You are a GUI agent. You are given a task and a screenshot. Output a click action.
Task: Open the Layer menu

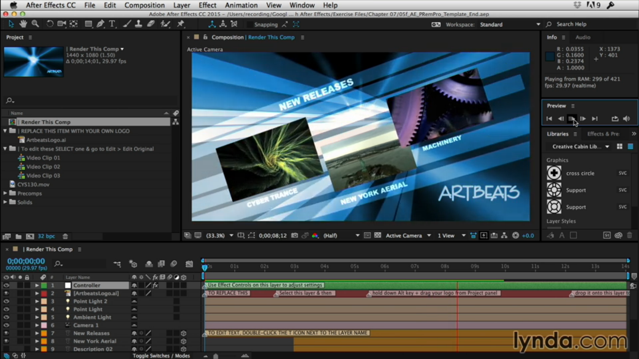(x=181, y=5)
